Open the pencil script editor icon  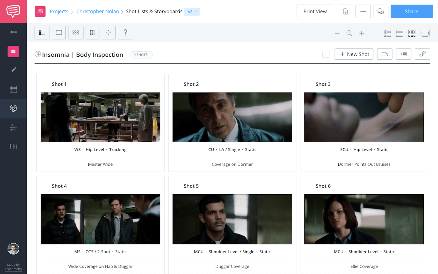pos(13,70)
